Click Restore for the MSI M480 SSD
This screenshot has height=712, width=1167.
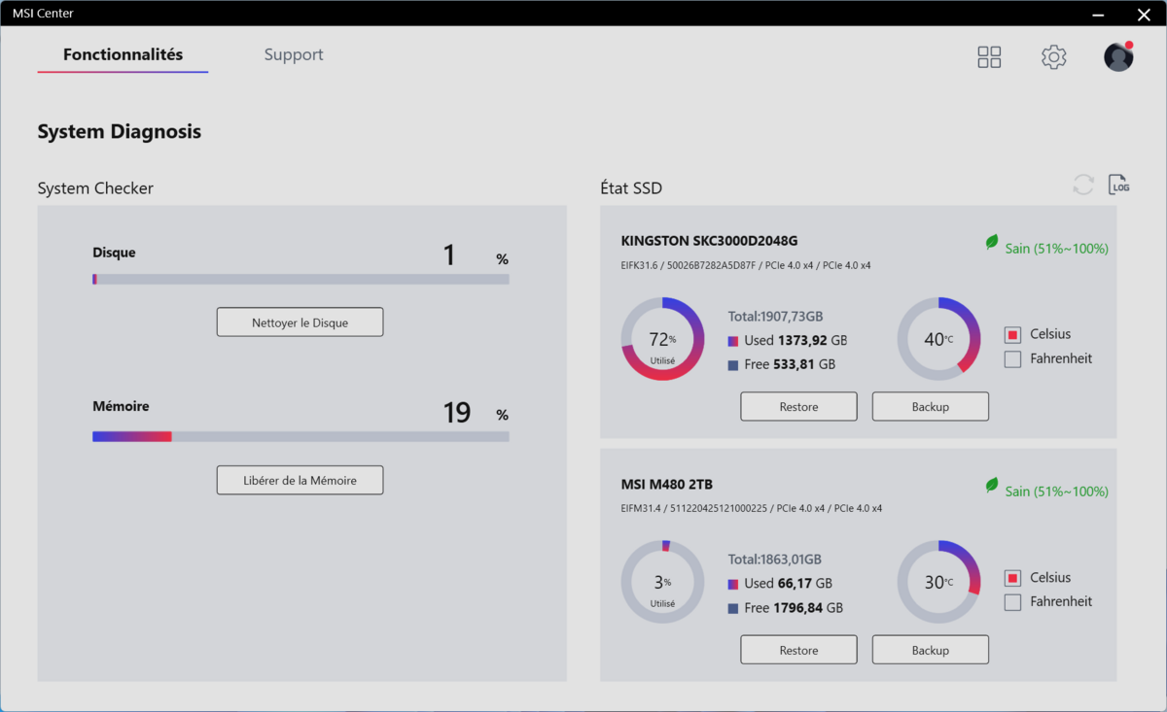[798, 650]
